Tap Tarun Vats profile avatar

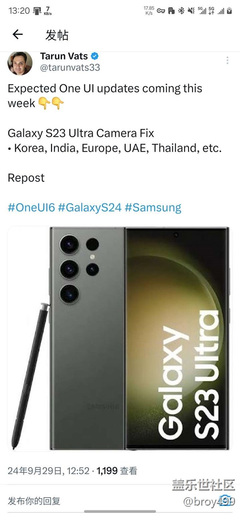20,63
